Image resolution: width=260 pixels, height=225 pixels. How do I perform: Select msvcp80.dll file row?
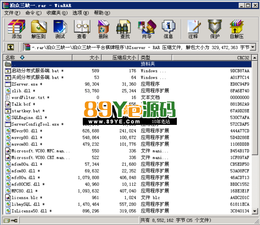point(127,138)
